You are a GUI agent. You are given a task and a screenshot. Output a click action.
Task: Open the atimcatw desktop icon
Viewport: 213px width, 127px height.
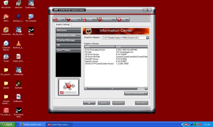(x=19, y=4)
